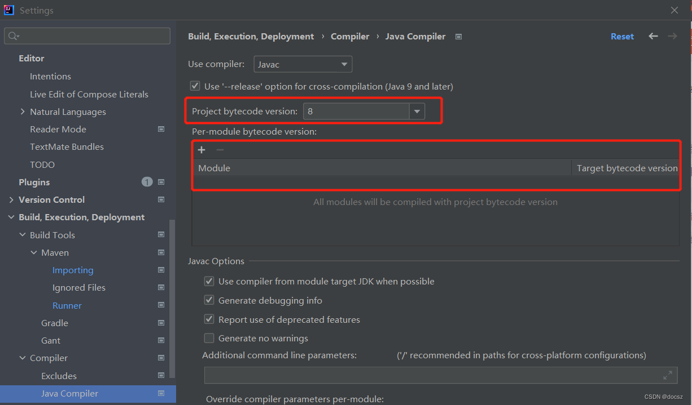
Task: Click the project-level icon beside Plugins
Action: (x=161, y=182)
